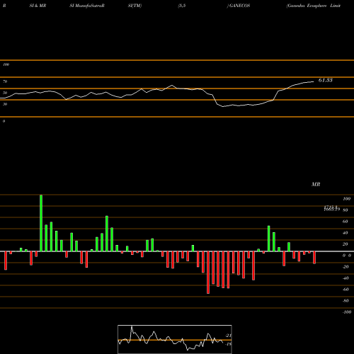This screenshot has width=354, height=354.
Task: Click the GANECOS ticker text in header
Action: (x=239, y=6)
